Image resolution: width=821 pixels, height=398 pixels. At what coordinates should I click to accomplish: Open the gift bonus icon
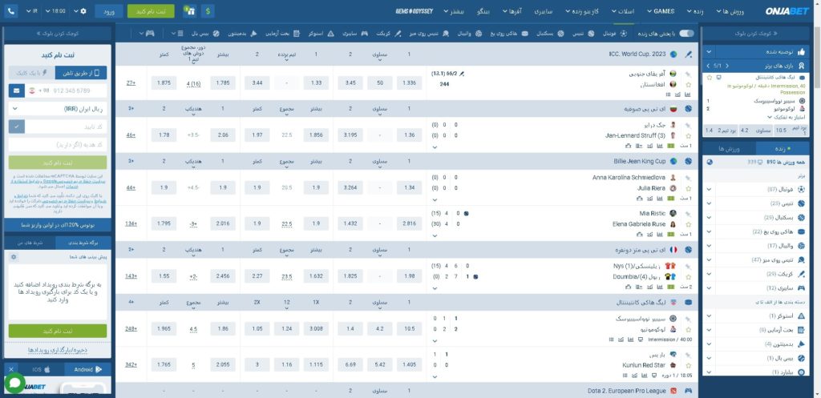189,12
